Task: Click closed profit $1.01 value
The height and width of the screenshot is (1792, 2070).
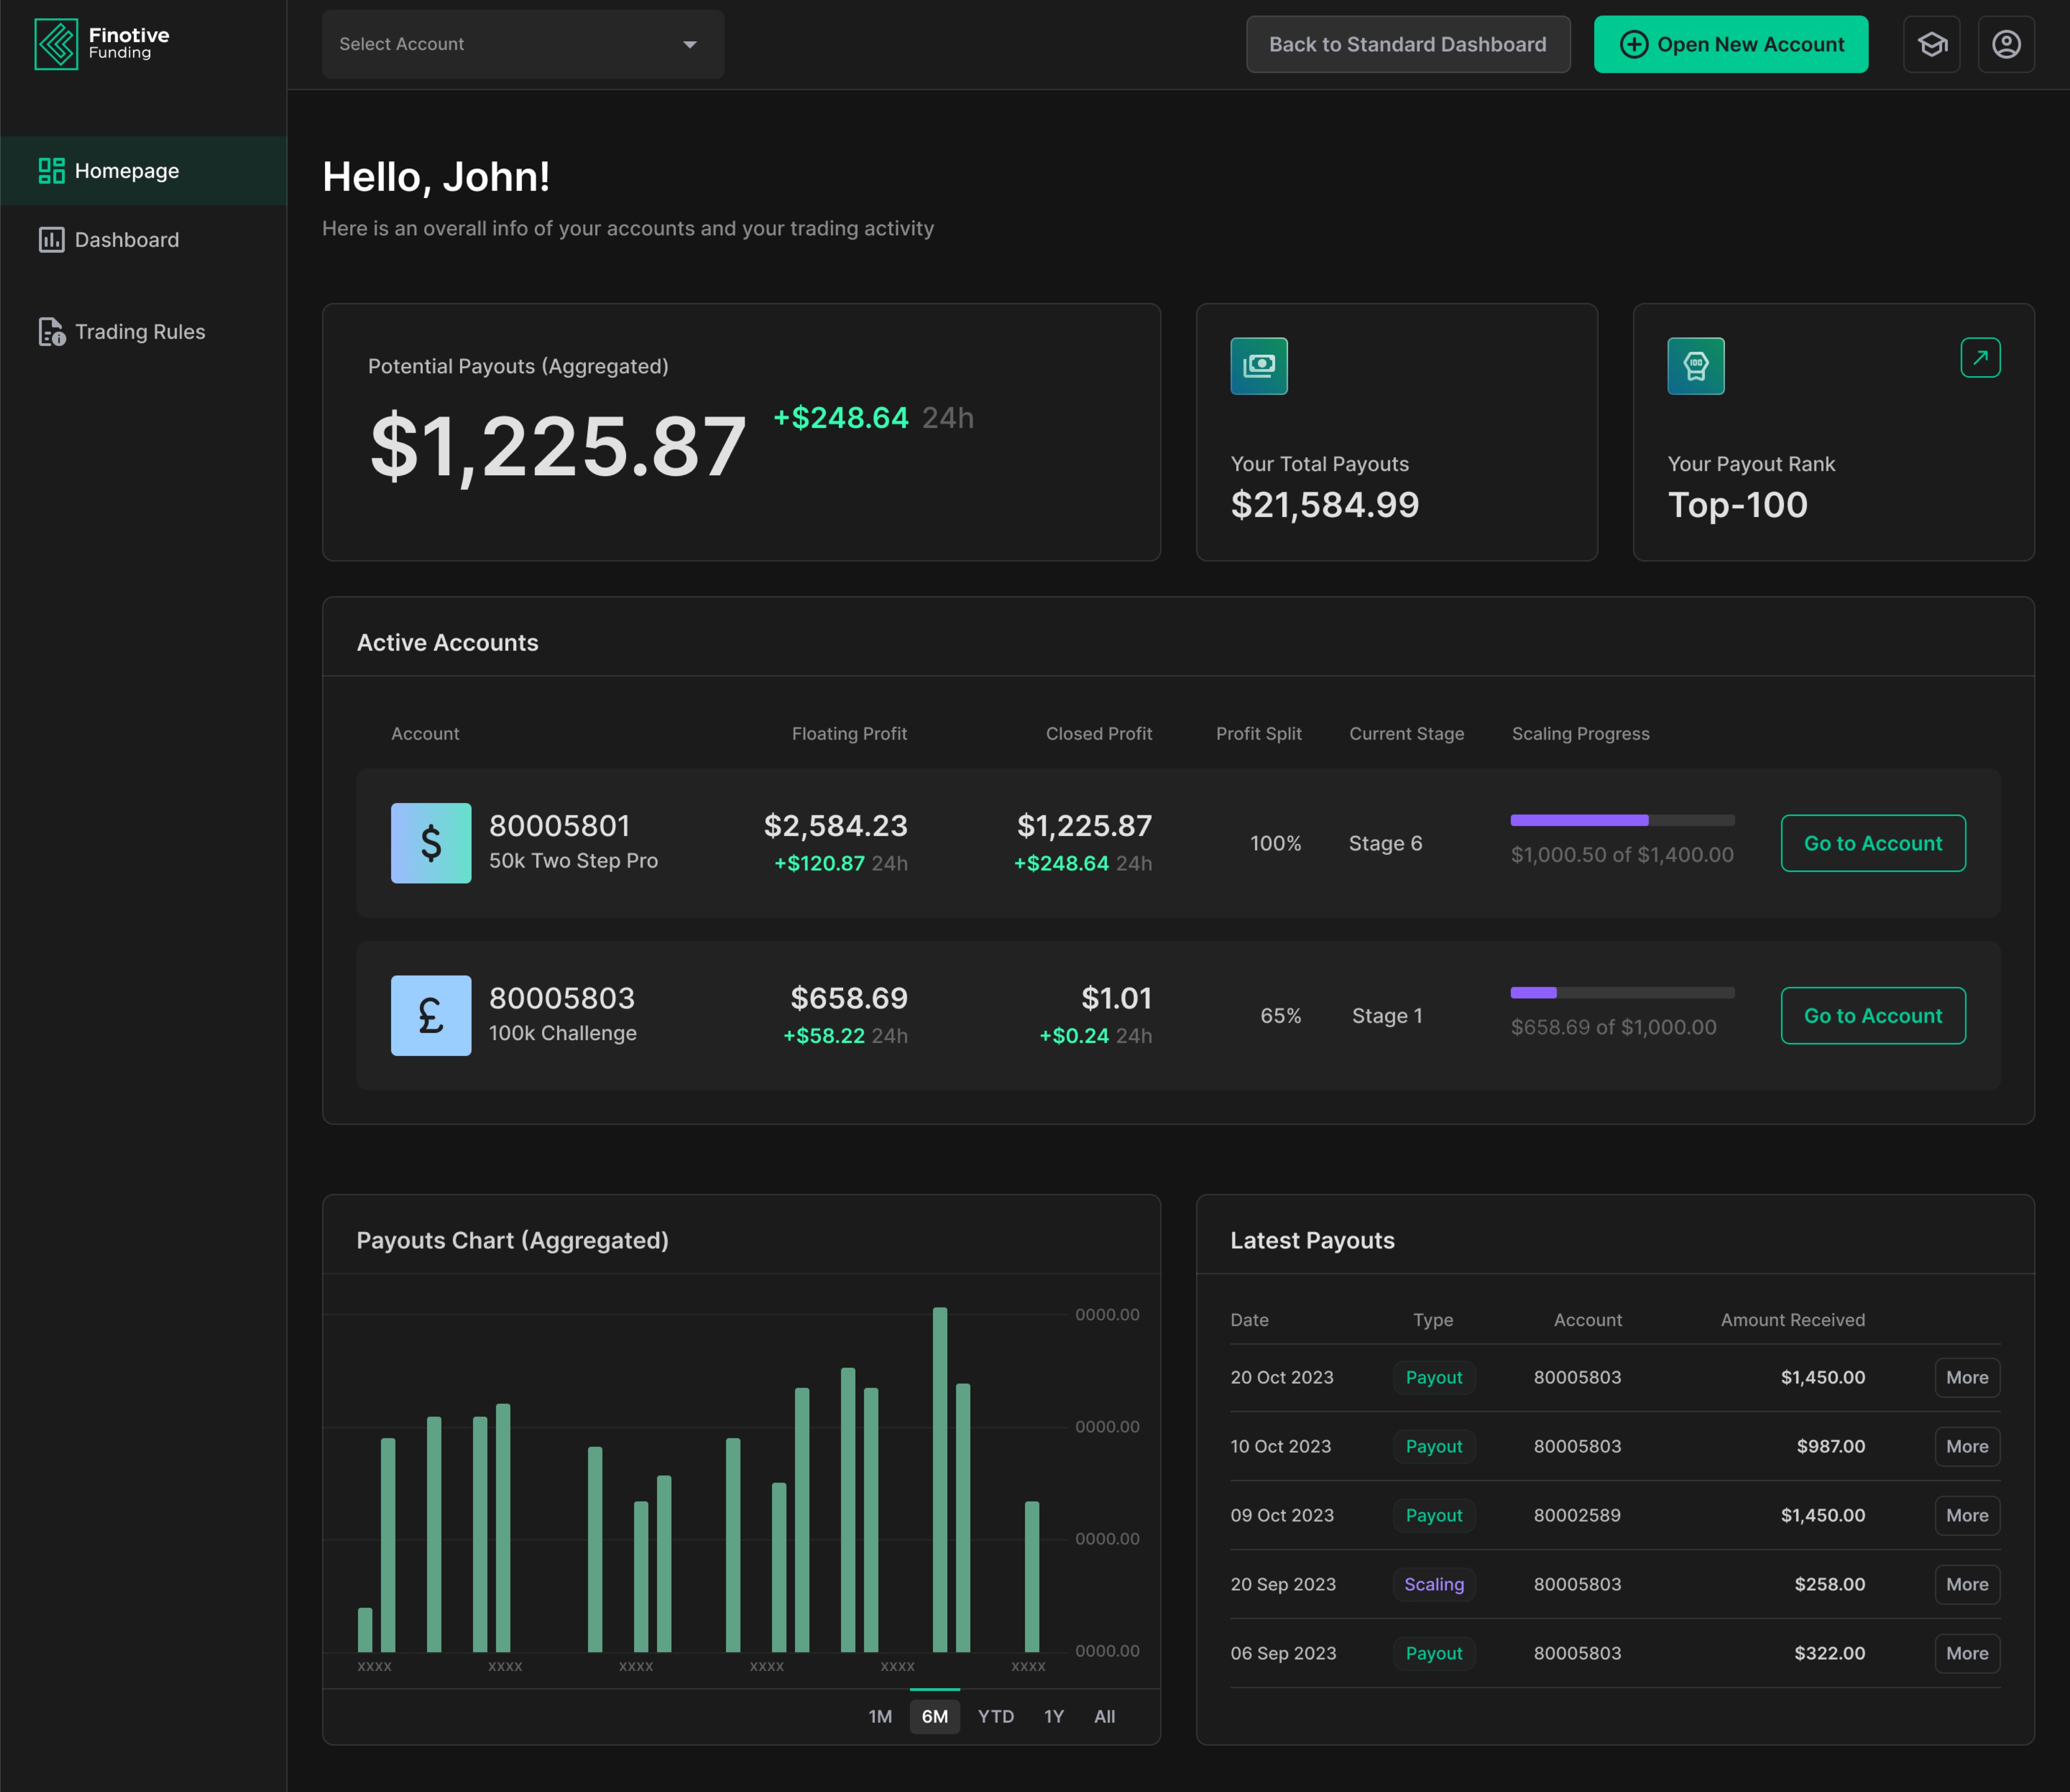Action: coord(1117,998)
